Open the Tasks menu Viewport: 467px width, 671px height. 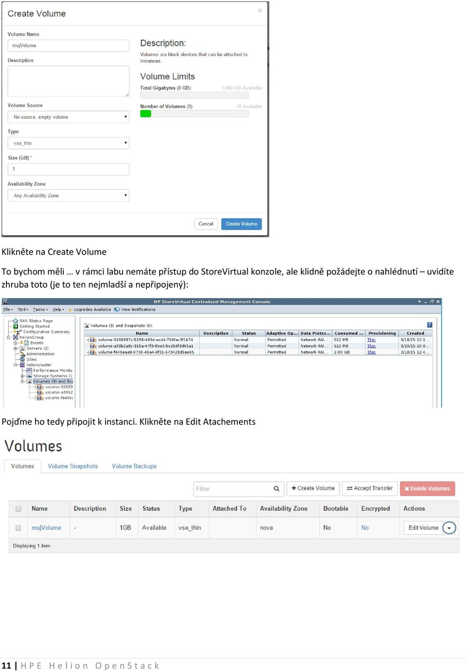[x=40, y=310]
